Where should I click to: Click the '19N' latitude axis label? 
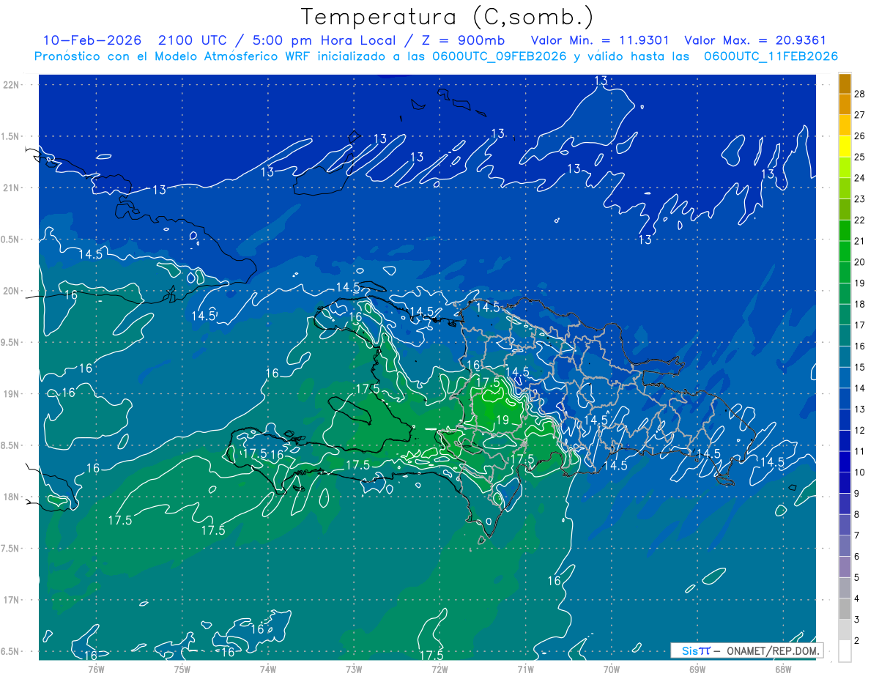tap(11, 394)
